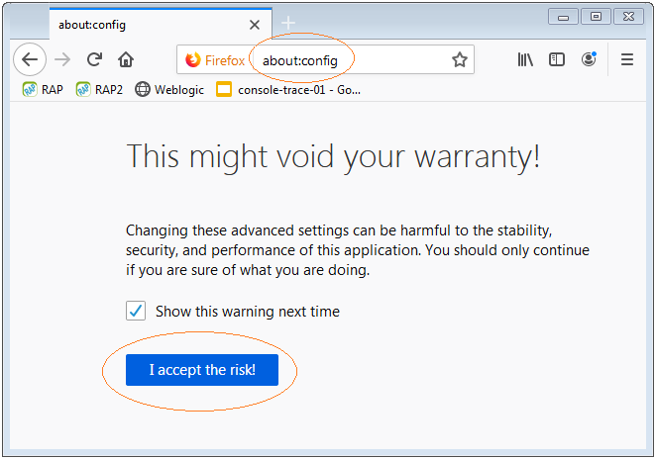Uncheck Show this warning next time

point(136,311)
